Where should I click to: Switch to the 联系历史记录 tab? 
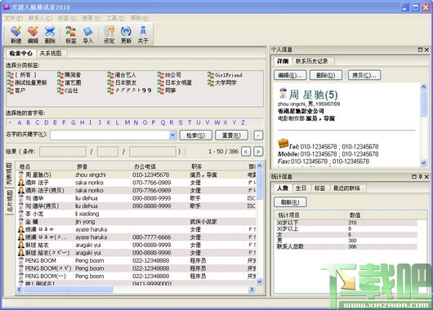click(x=312, y=61)
